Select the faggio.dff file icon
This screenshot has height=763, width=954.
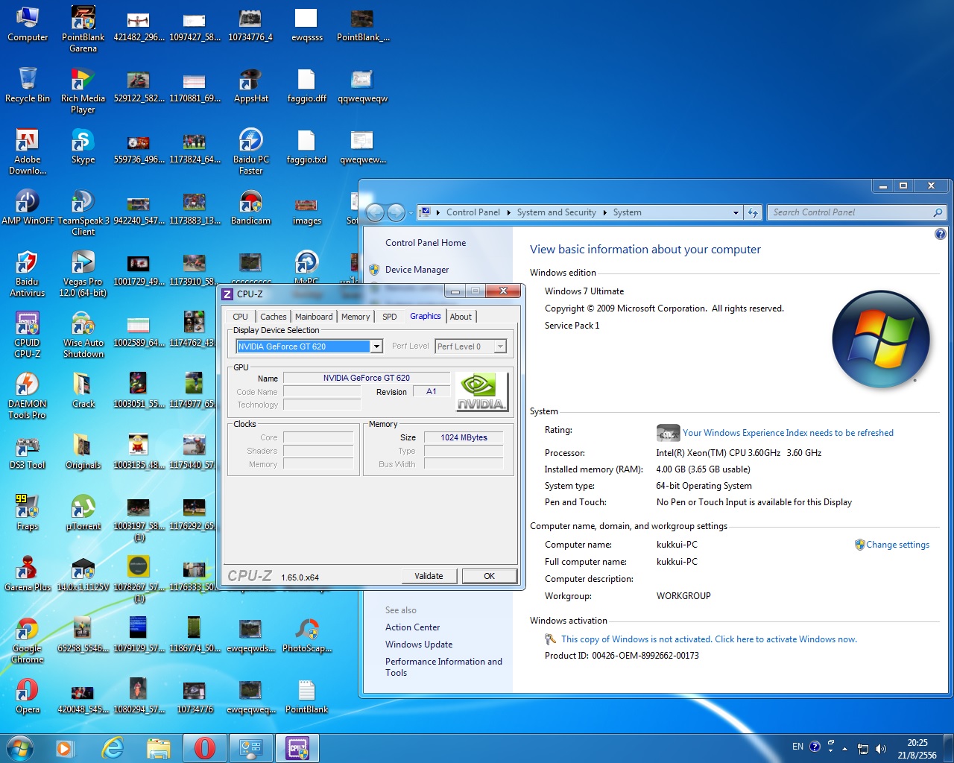click(307, 86)
